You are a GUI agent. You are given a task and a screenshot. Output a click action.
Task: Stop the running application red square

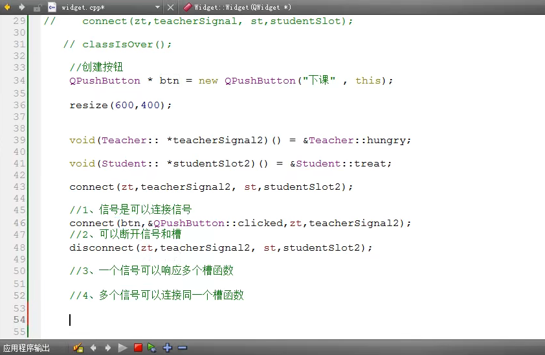(x=138, y=348)
